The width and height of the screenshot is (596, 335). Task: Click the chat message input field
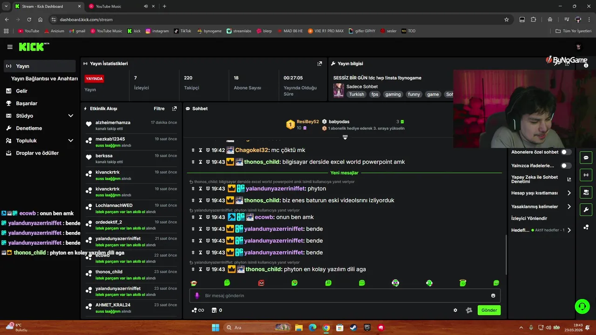pos(345,295)
